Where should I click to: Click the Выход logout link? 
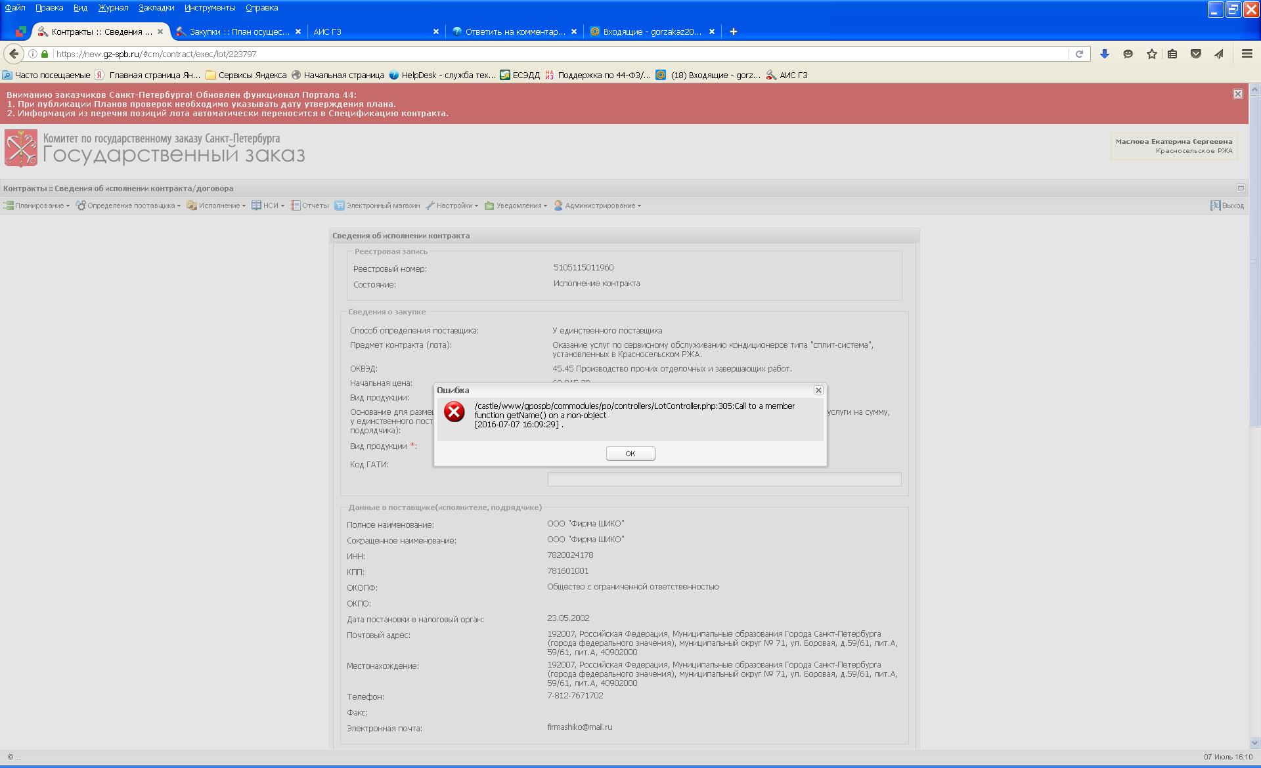(x=1228, y=205)
